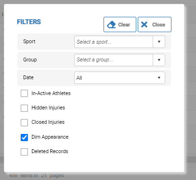The height and width of the screenshot is (180, 196).
Task: Open the Sport dropdown arrow
Action: coord(159,42)
